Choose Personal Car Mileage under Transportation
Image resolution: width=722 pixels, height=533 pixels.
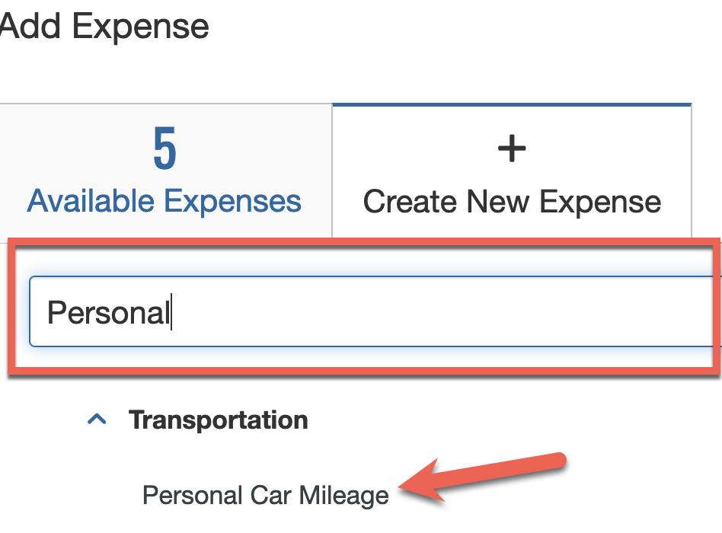tap(264, 495)
